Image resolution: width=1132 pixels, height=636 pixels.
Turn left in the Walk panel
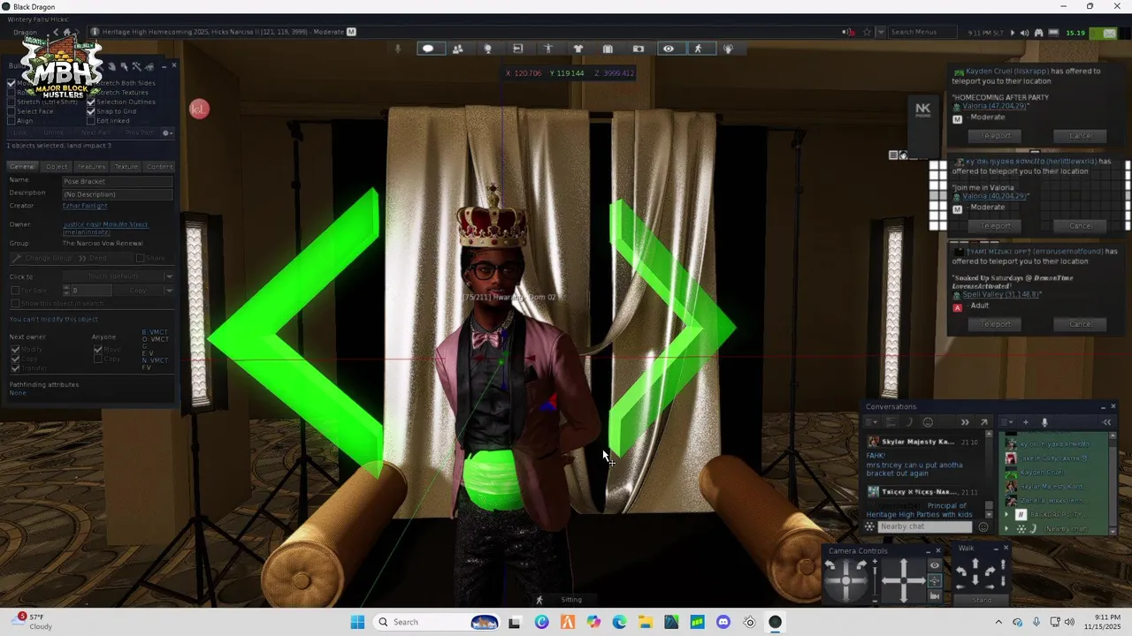962,572
